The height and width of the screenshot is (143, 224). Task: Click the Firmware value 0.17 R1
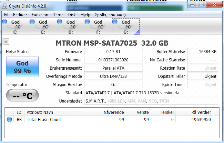[x=113, y=51]
